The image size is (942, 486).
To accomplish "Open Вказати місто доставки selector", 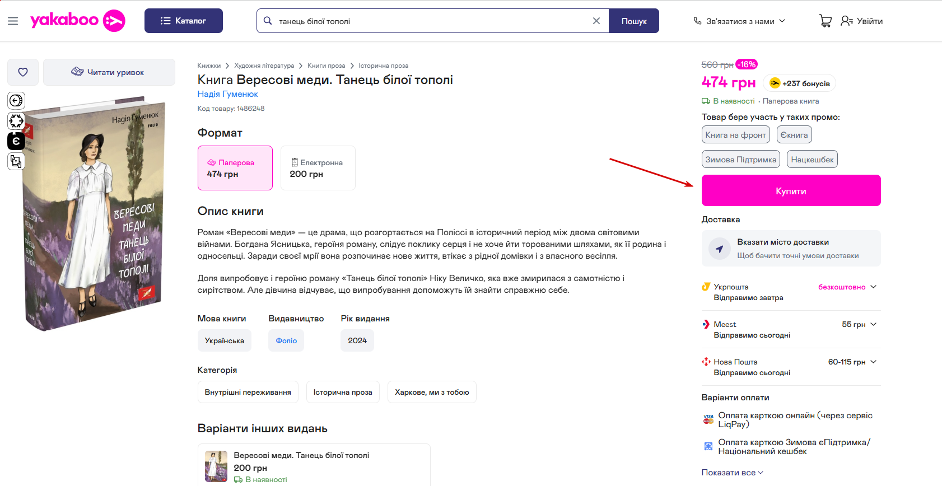I will [x=791, y=249].
